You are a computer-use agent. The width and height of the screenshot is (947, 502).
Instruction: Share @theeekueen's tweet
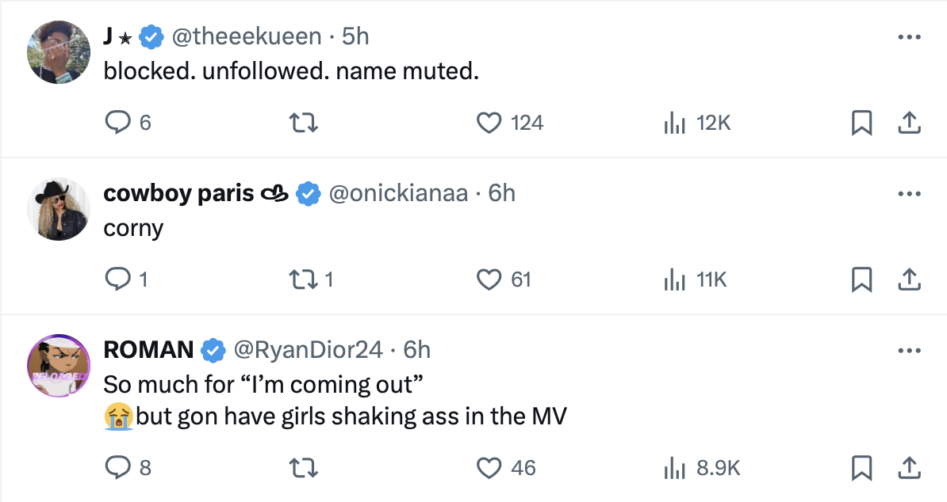909,123
